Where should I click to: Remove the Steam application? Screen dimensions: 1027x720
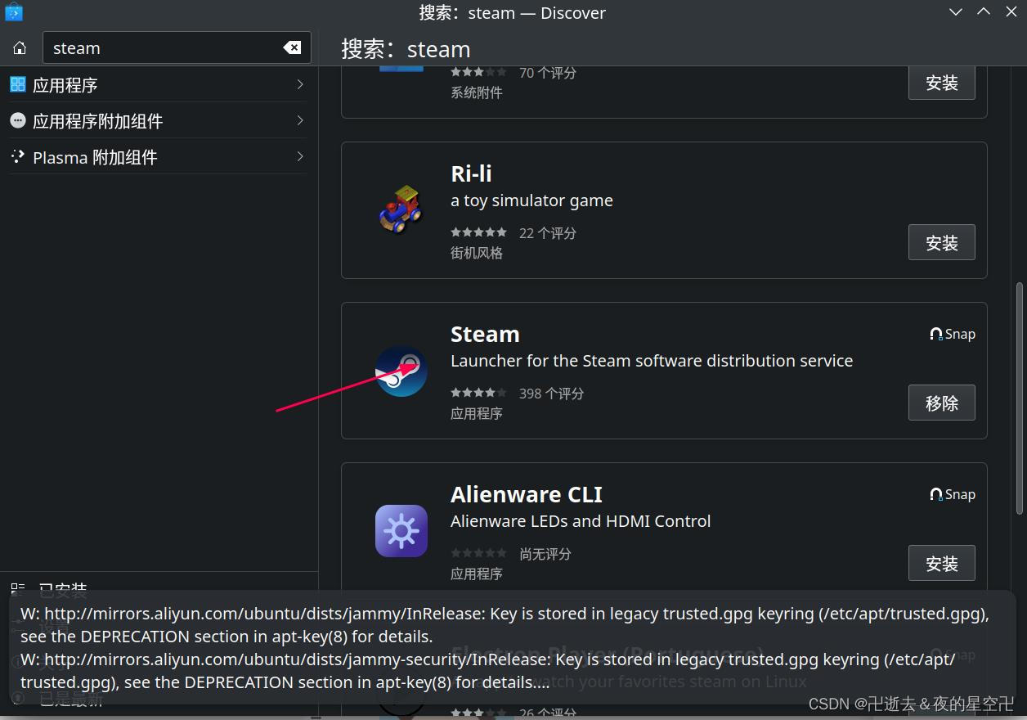click(941, 403)
